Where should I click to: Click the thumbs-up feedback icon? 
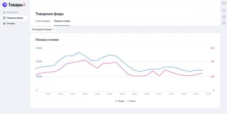(224, 17)
